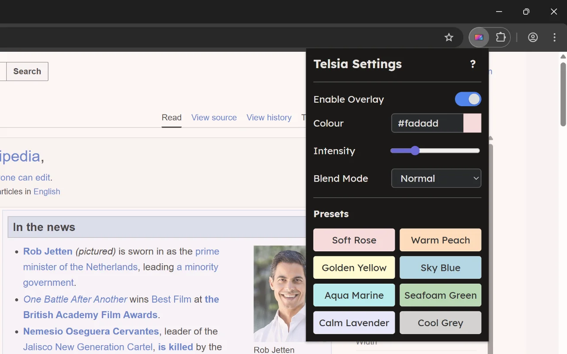Viewport: 567px width, 354px height.
Task: Bookmark the page using the star icon
Action: 449,37
